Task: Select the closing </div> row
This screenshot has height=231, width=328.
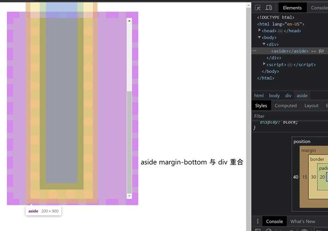Action: (274, 58)
